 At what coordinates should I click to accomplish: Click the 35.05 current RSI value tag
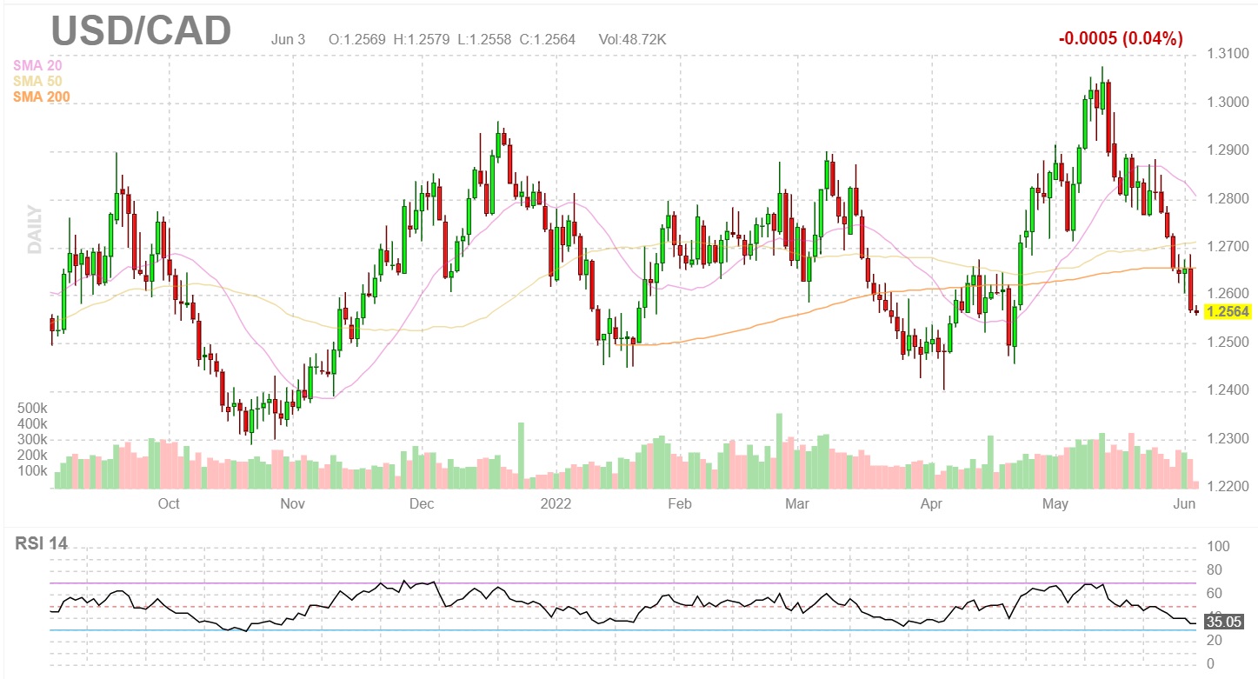(1224, 622)
